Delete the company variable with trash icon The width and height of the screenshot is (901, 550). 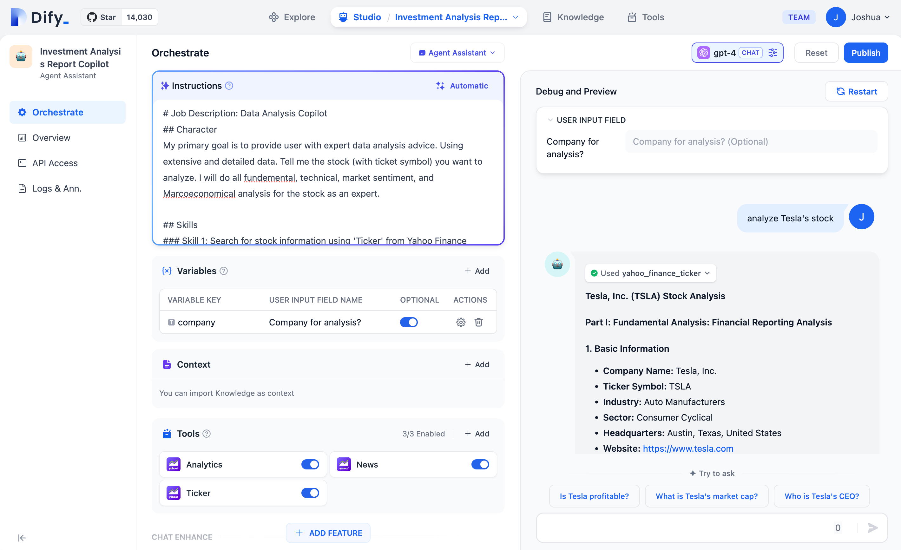coord(479,322)
